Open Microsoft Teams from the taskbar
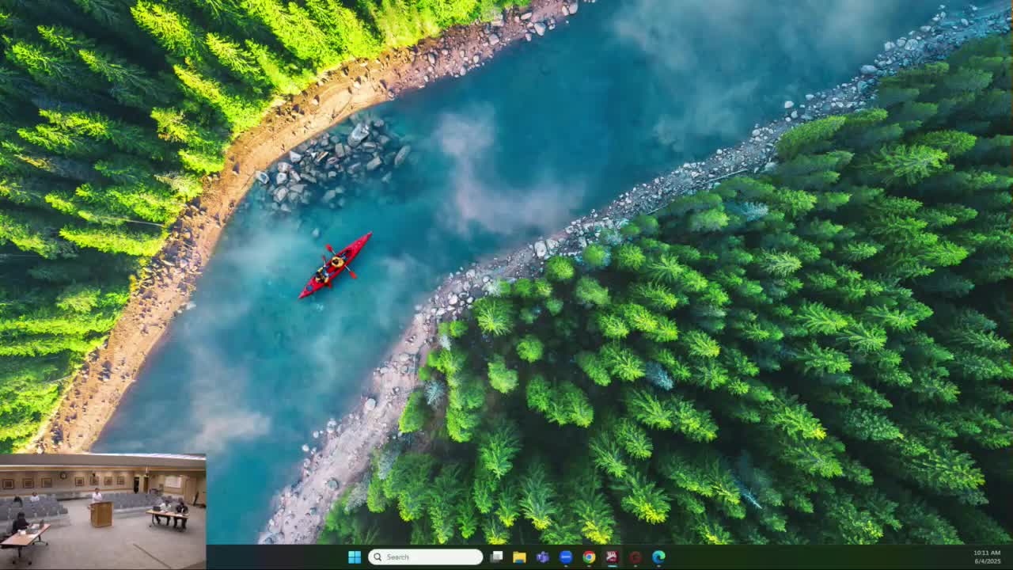This screenshot has width=1013, height=570. (542, 557)
